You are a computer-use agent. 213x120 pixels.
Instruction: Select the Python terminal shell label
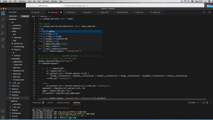(192, 103)
